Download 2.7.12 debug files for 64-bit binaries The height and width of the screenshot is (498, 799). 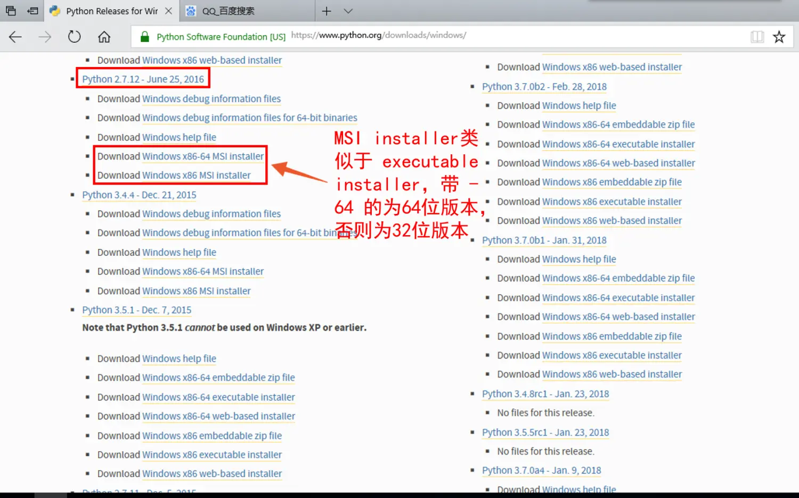[x=250, y=118]
